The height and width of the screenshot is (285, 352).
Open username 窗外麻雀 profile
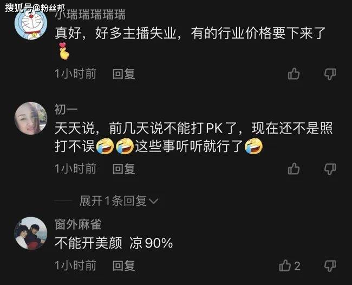(x=78, y=224)
